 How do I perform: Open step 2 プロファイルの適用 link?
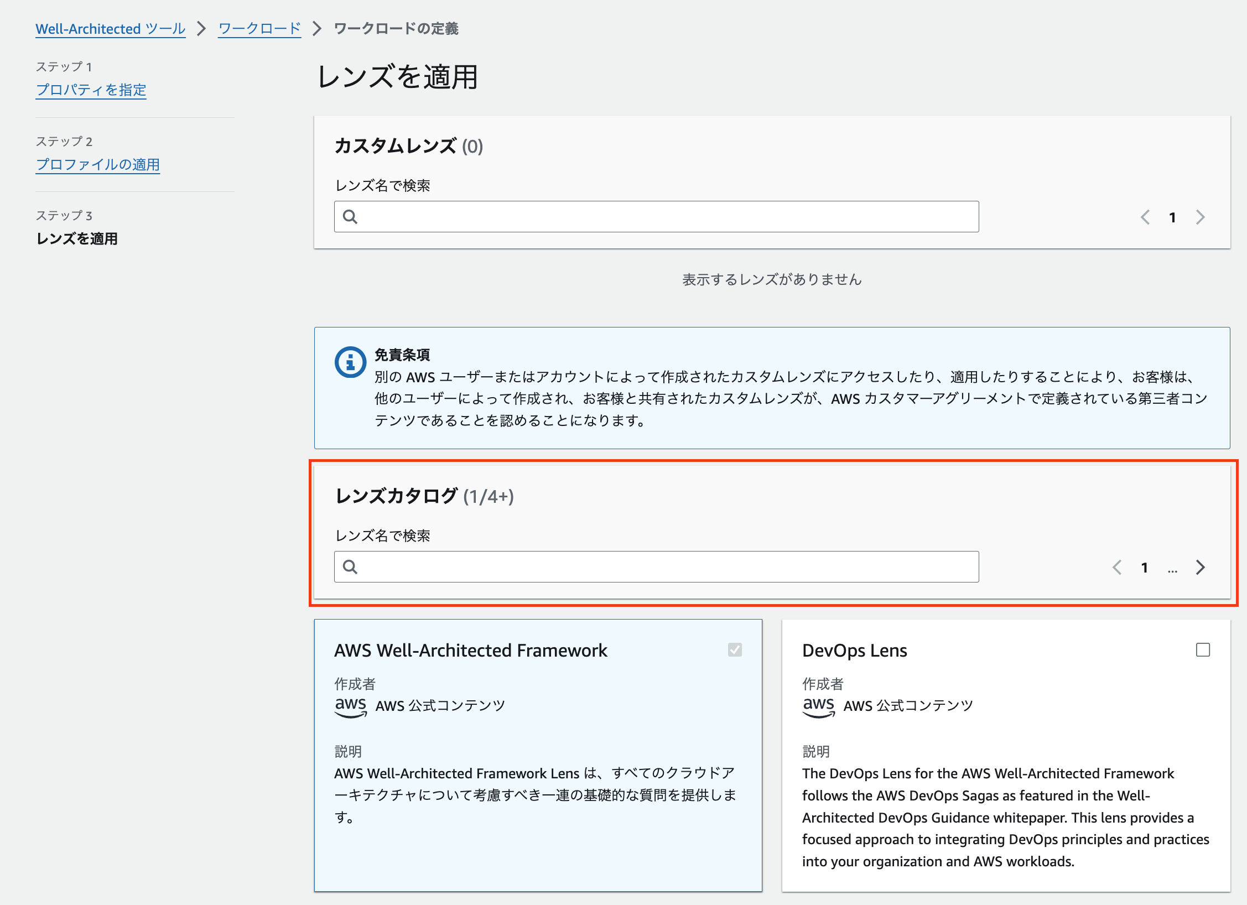click(x=97, y=164)
